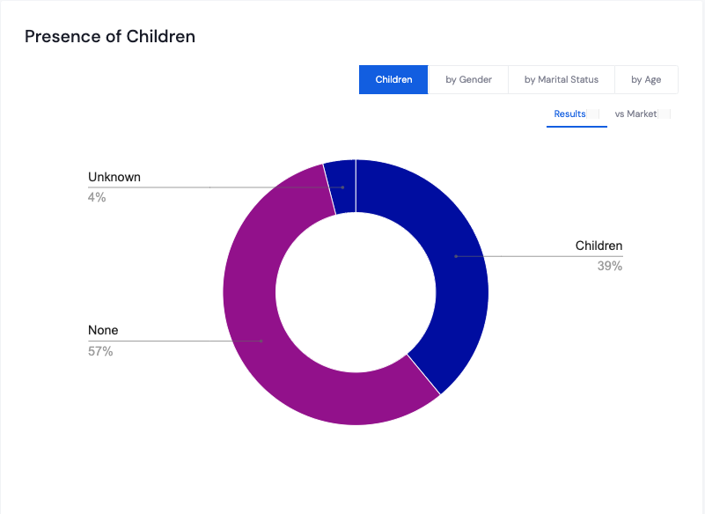This screenshot has width=705, height=514.
Task: Click the Presence of Children heading
Action: (x=110, y=36)
